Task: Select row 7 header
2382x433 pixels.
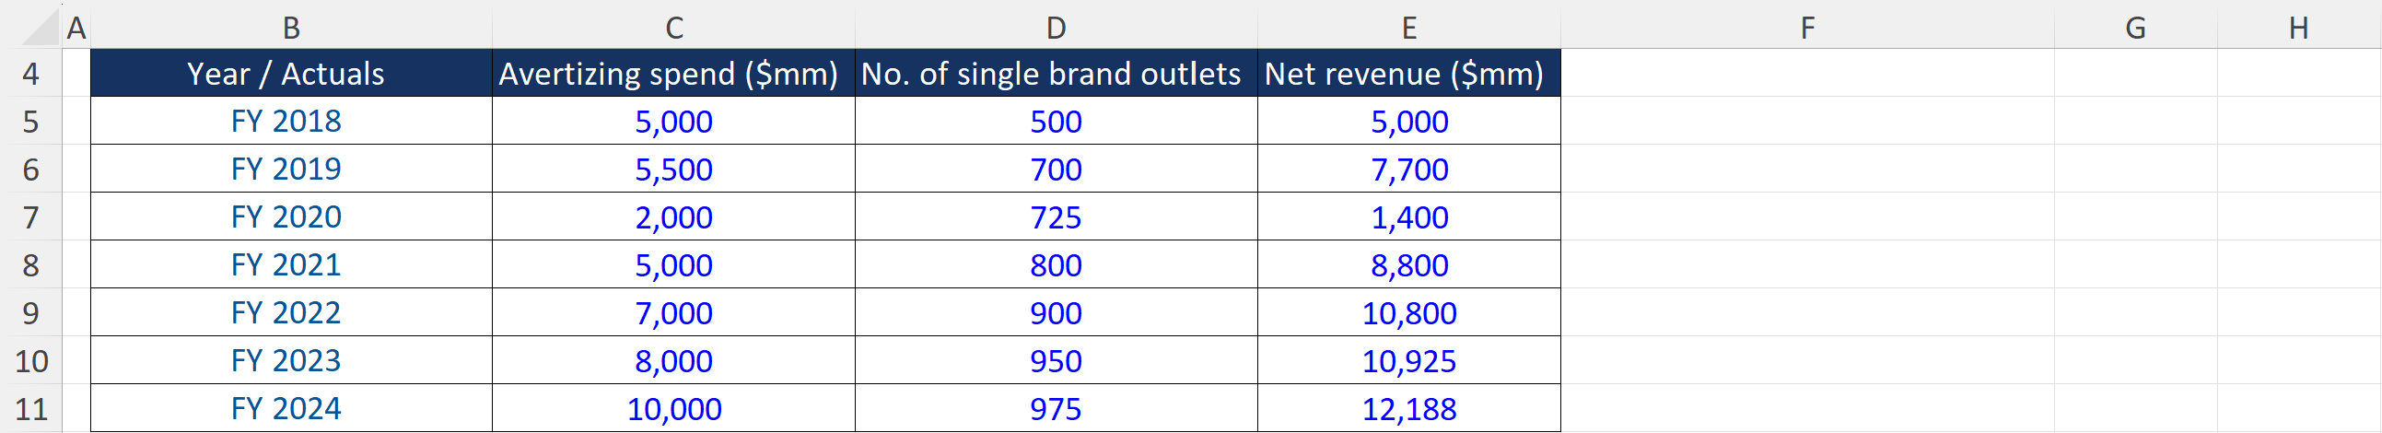Action: click(x=30, y=217)
